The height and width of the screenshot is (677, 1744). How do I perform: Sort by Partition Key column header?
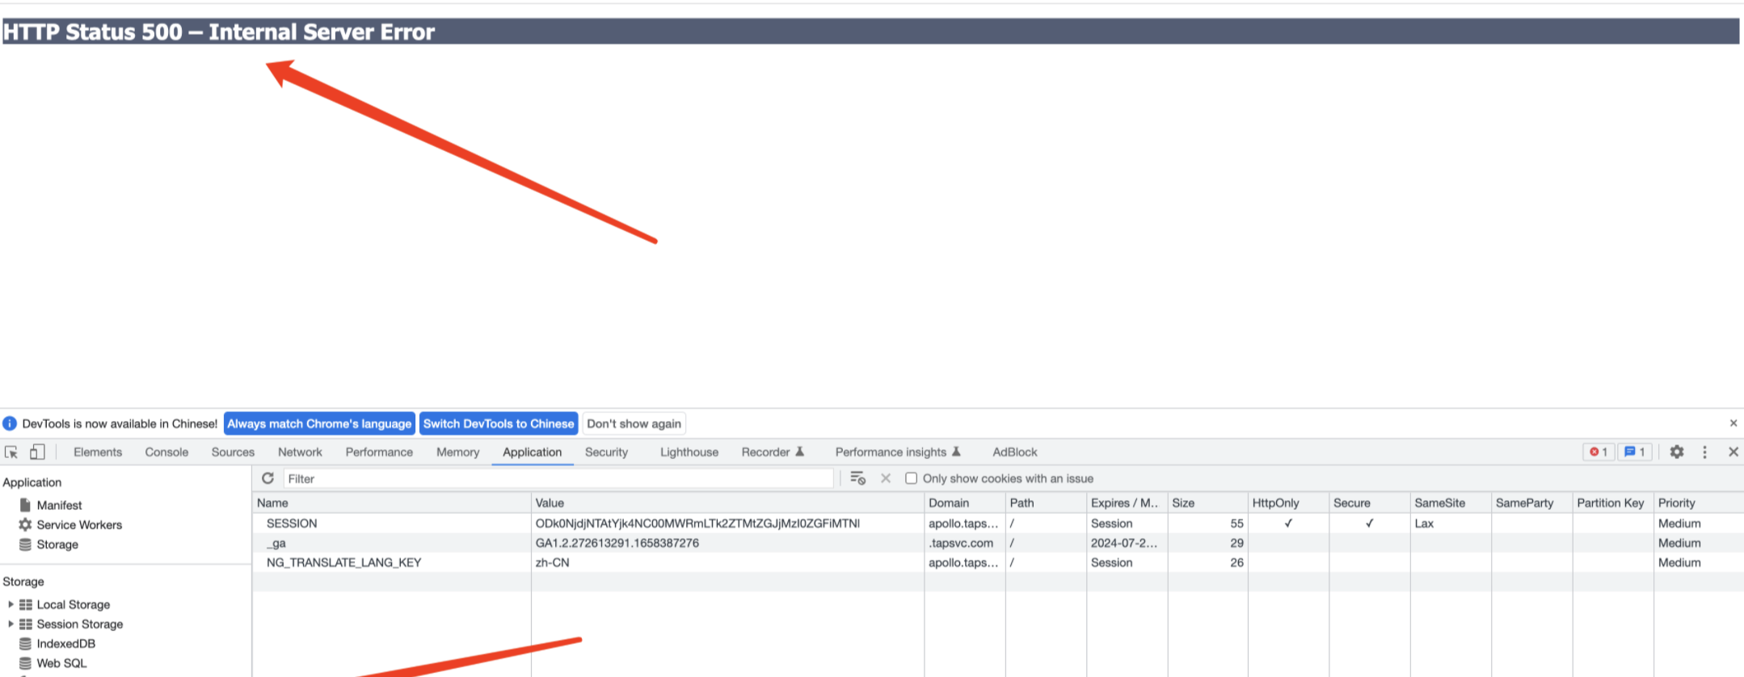tap(1613, 502)
